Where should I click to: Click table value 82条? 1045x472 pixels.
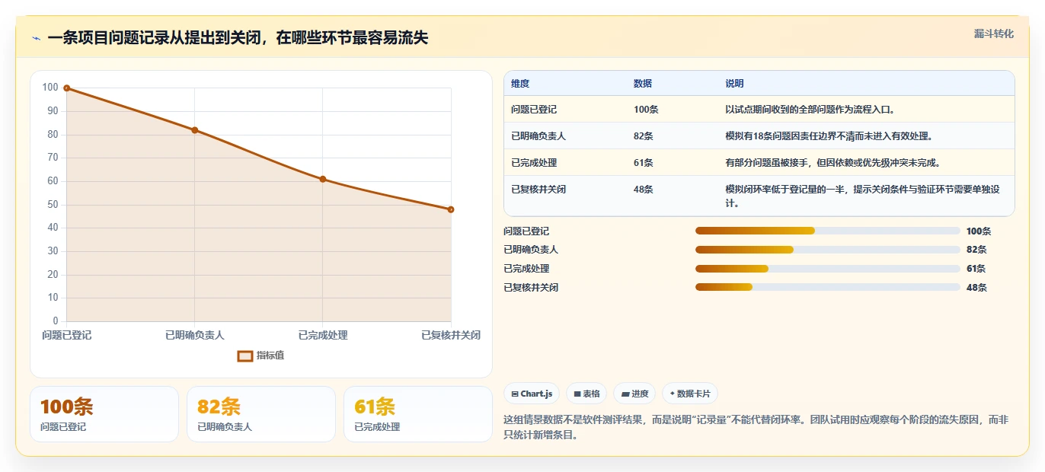(644, 136)
